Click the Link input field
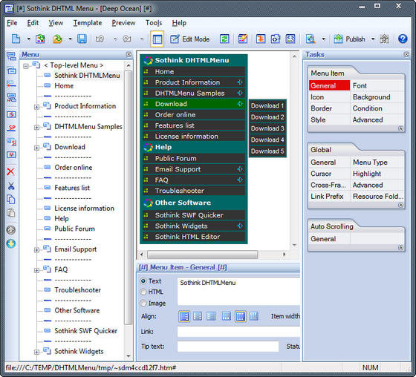 click(x=238, y=332)
